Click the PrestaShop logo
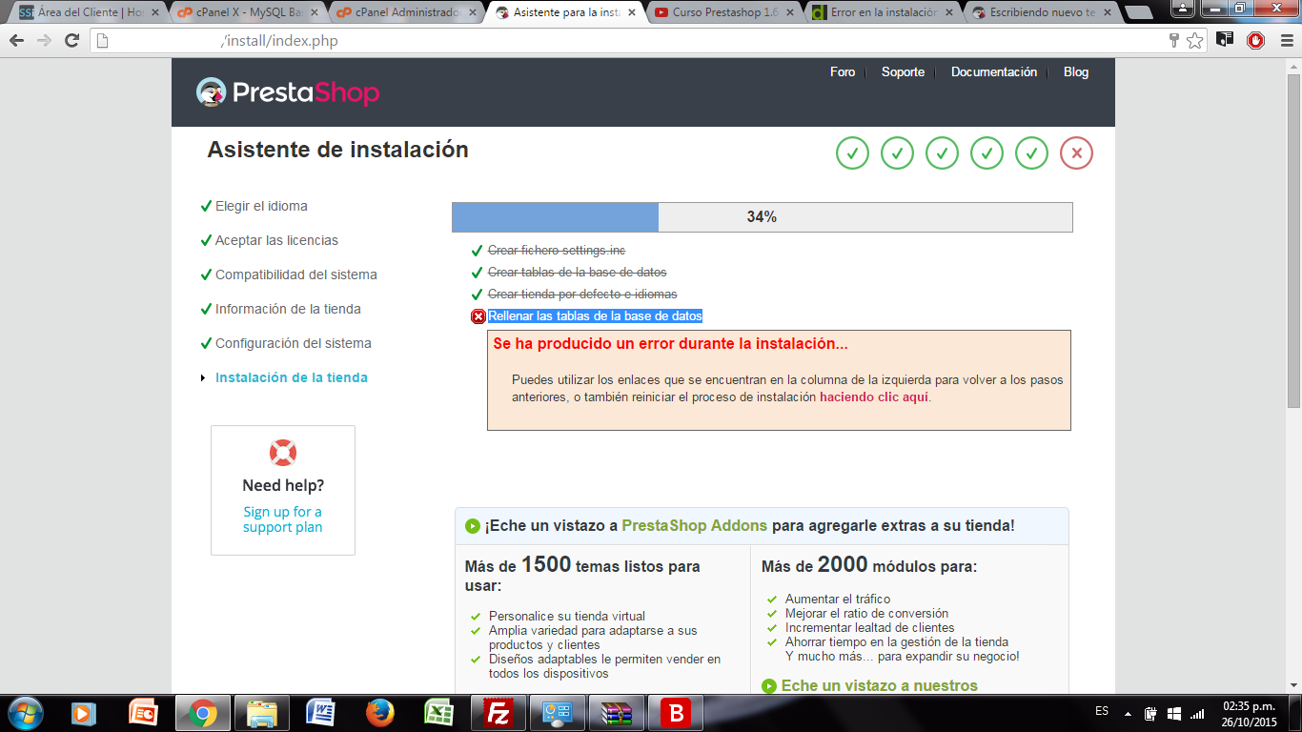 pyautogui.click(x=288, y=92)
